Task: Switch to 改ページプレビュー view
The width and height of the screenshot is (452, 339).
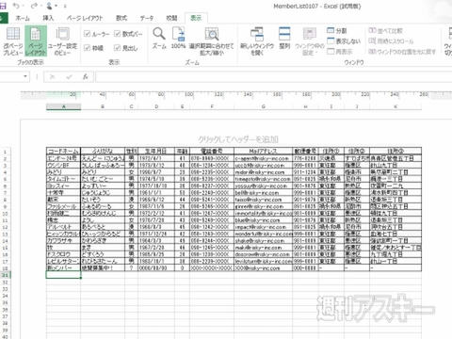Action: click(12, 41)
